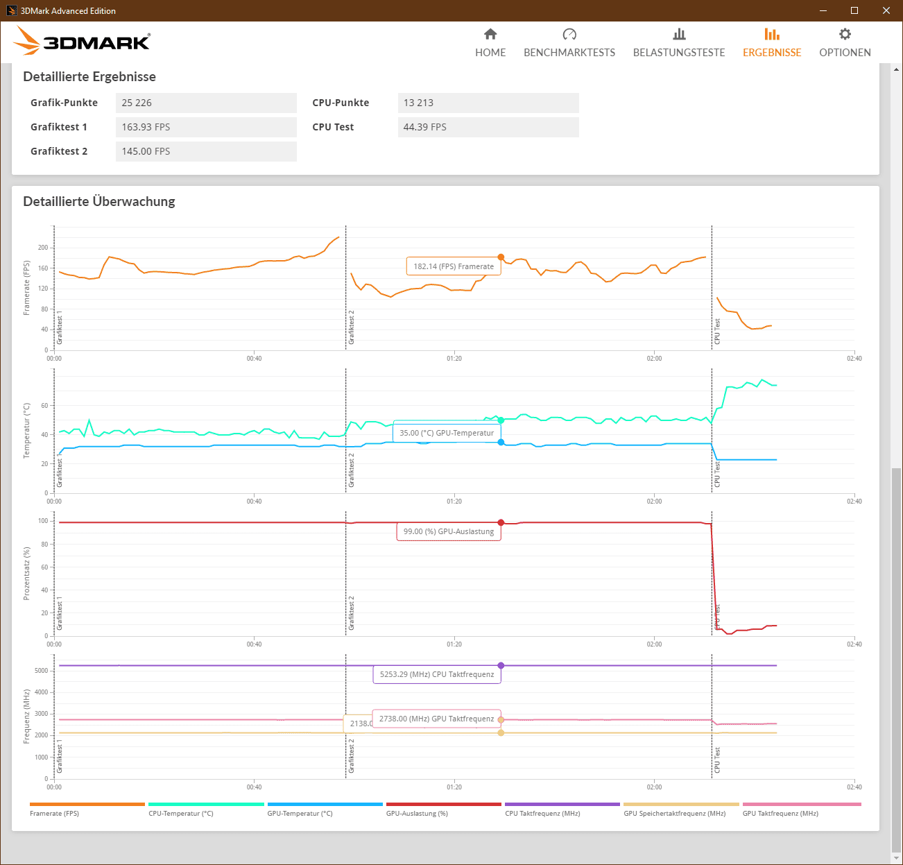Click the Grafik-Punkte label
The image size is (903, 865).
(64, 103)
